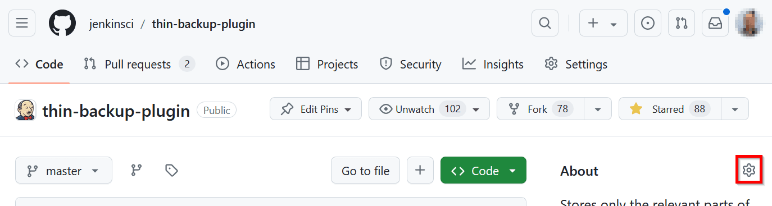This screenshot has width=772, height=206.
Task: Open the pull requests header icon
Action: pos(682,23)
